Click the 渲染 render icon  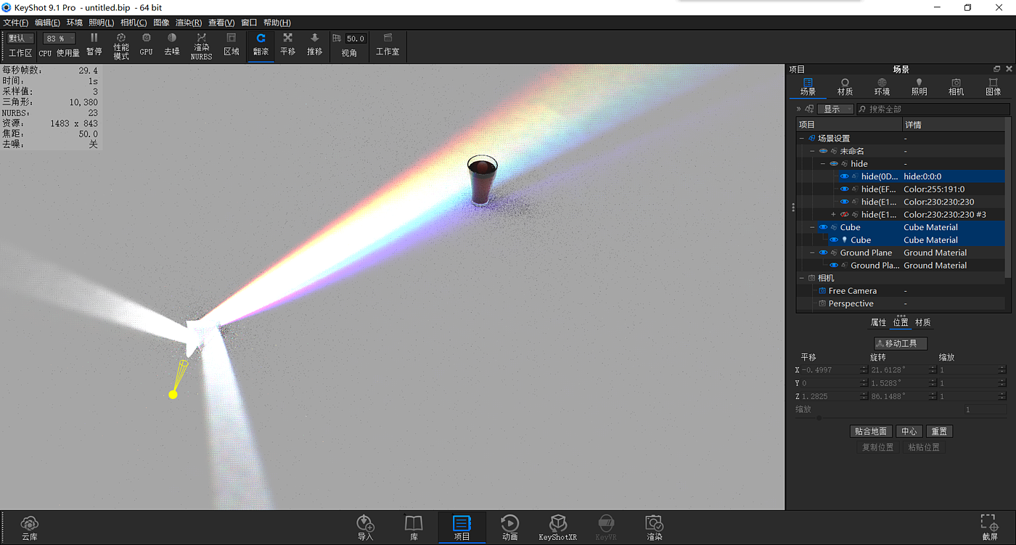654,527
